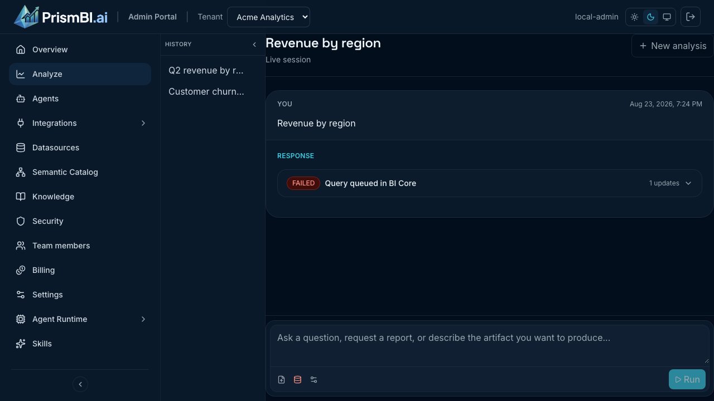The height and width of the screenshot is (401, 714).
Task: Click the Query queued in BI Core text
Action: (x=370, y=183)
